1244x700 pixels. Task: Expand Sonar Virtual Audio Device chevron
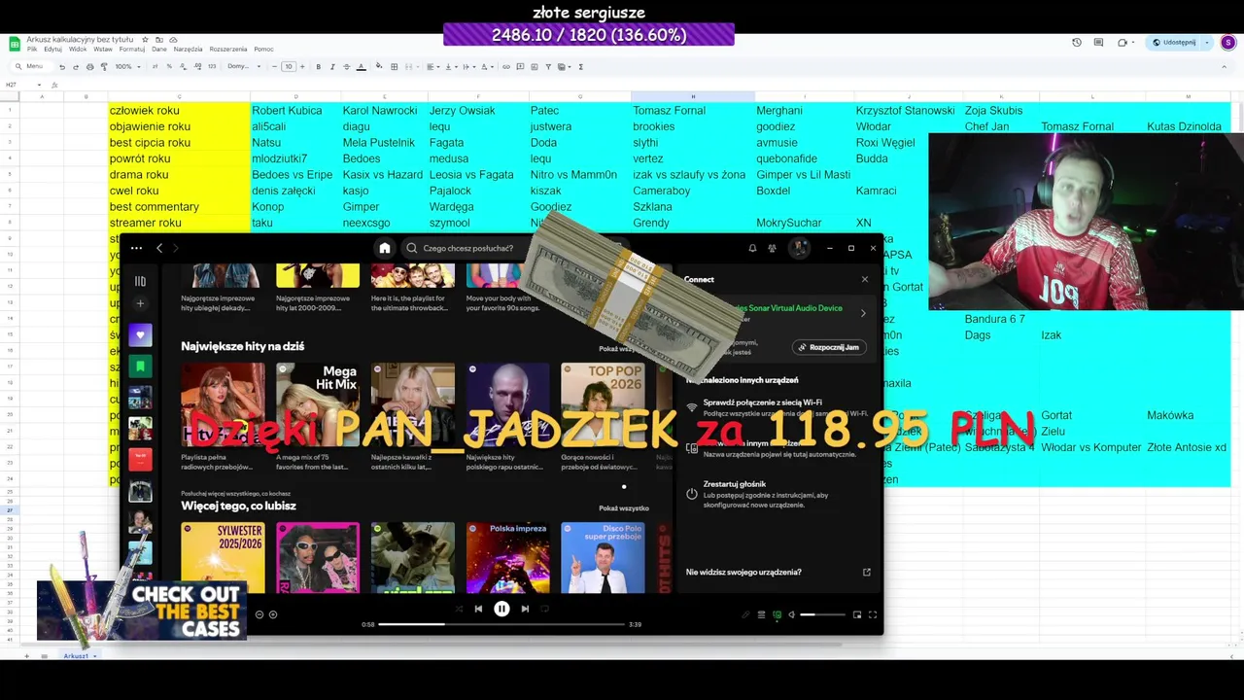coord(863,313)
